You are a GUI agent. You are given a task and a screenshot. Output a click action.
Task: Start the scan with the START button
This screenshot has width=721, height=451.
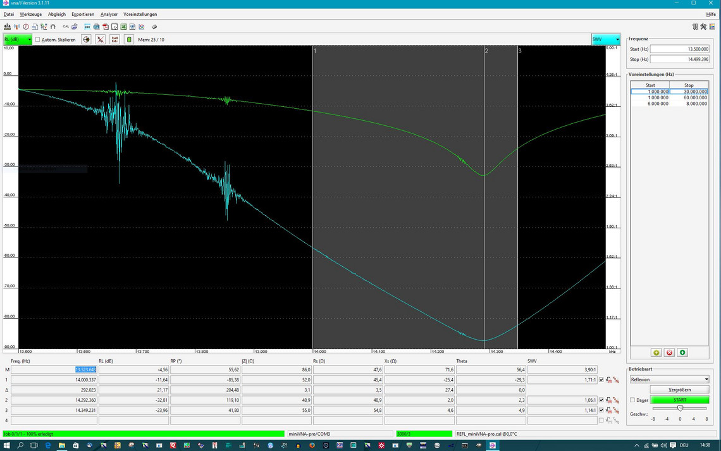click(x=680, y=400)
